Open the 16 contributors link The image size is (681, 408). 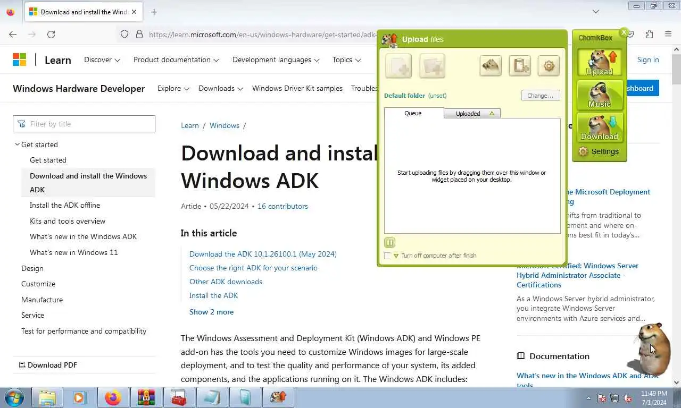283,206
